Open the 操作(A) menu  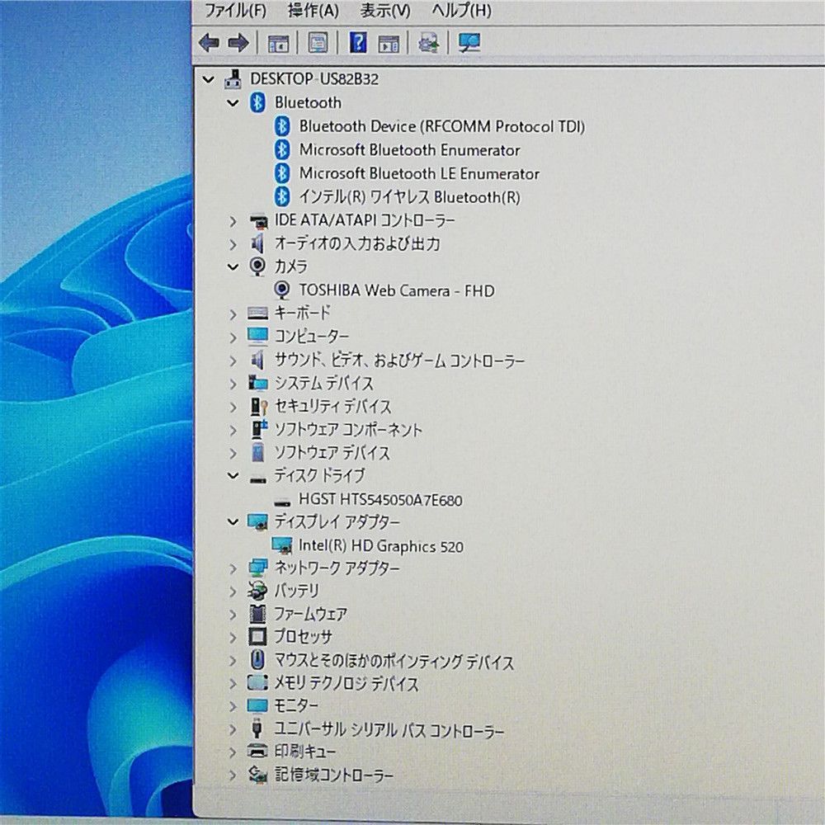pyautogui.click(x=313, y=11)
